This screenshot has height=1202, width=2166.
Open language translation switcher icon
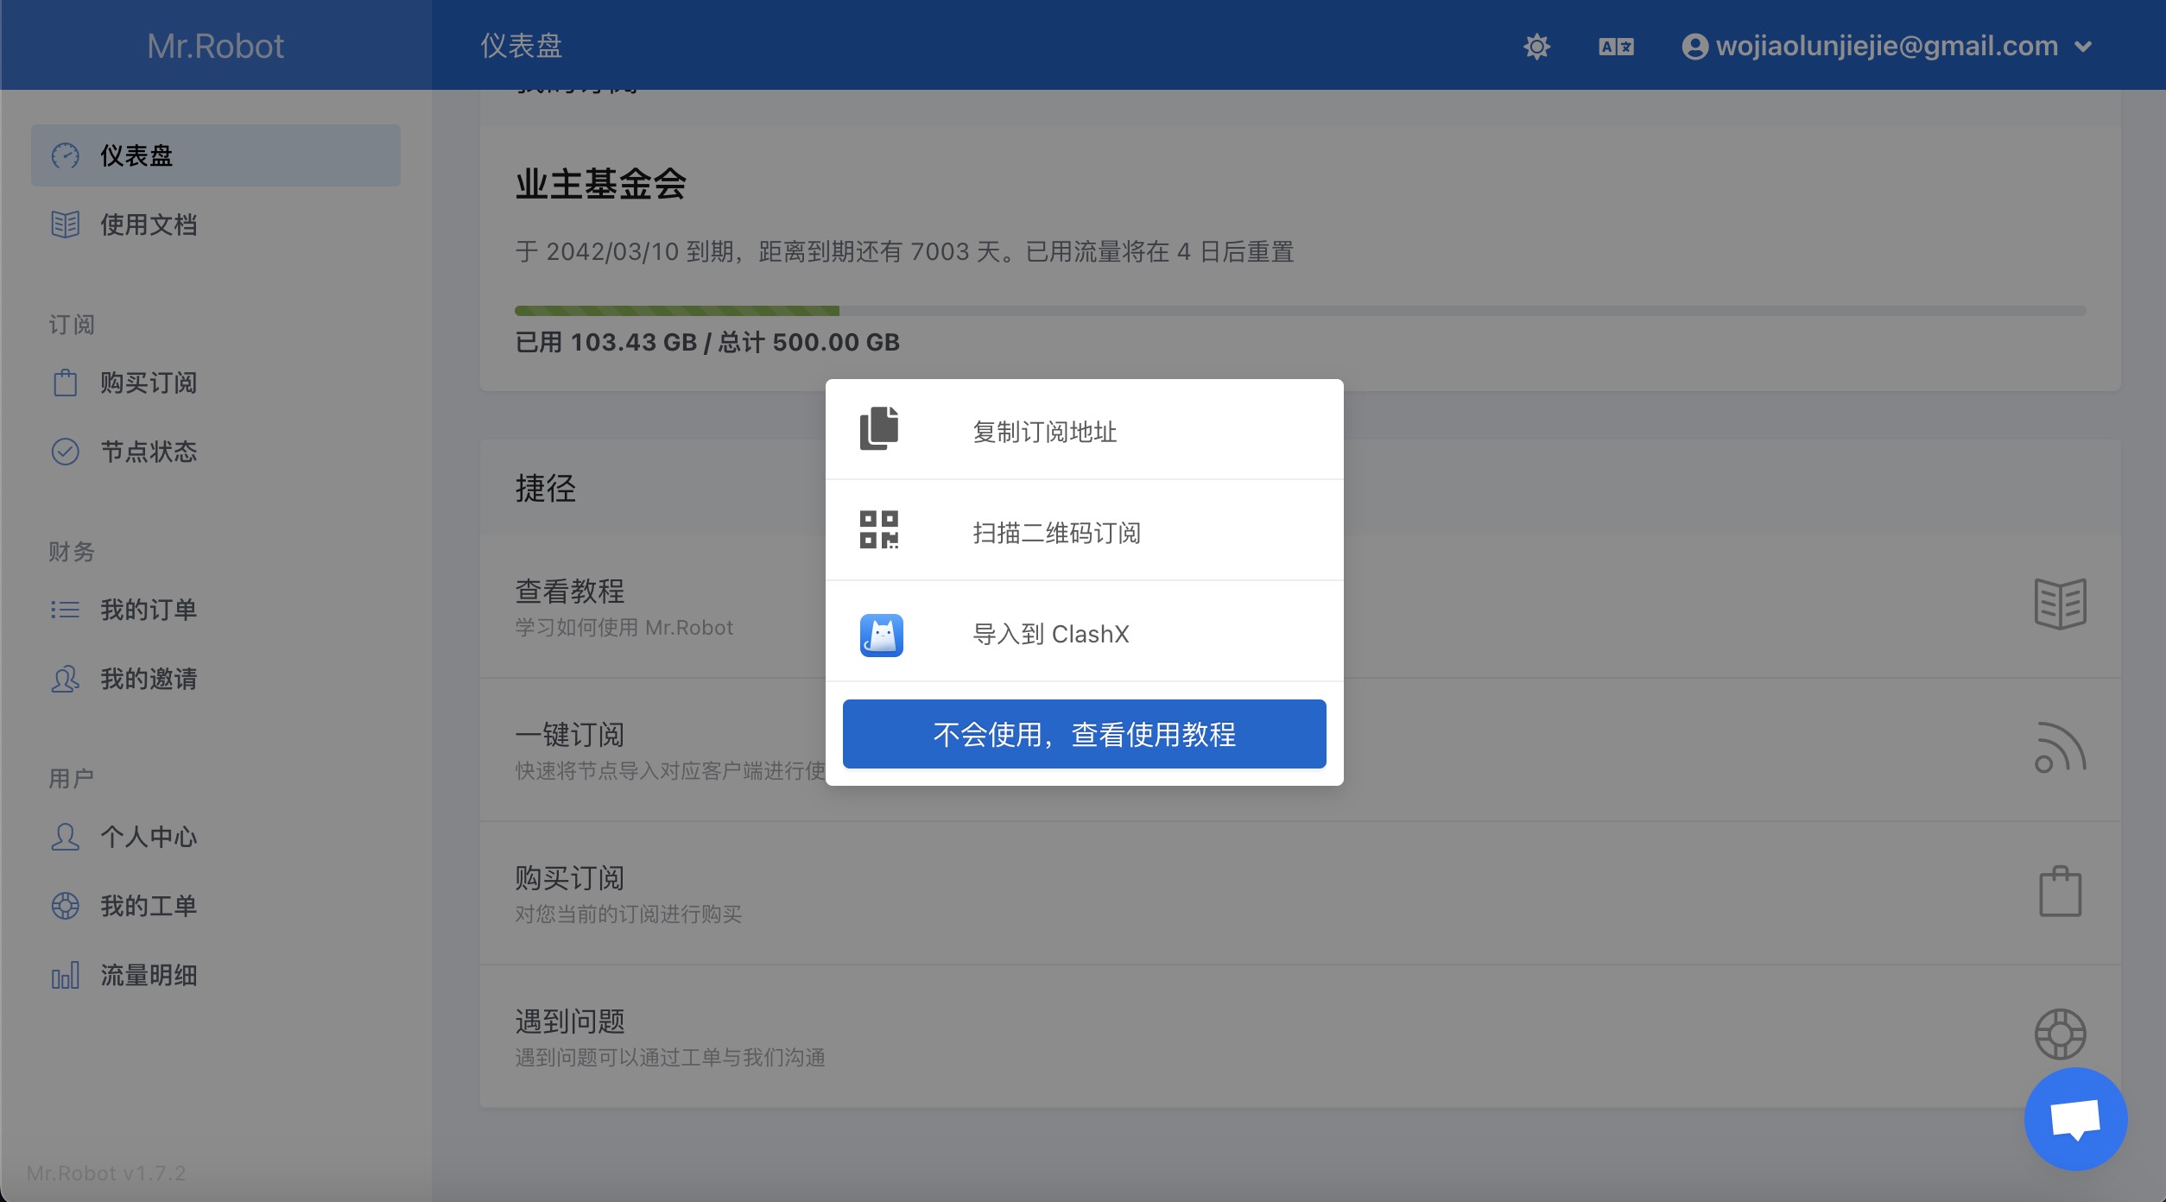point(1615,46)
